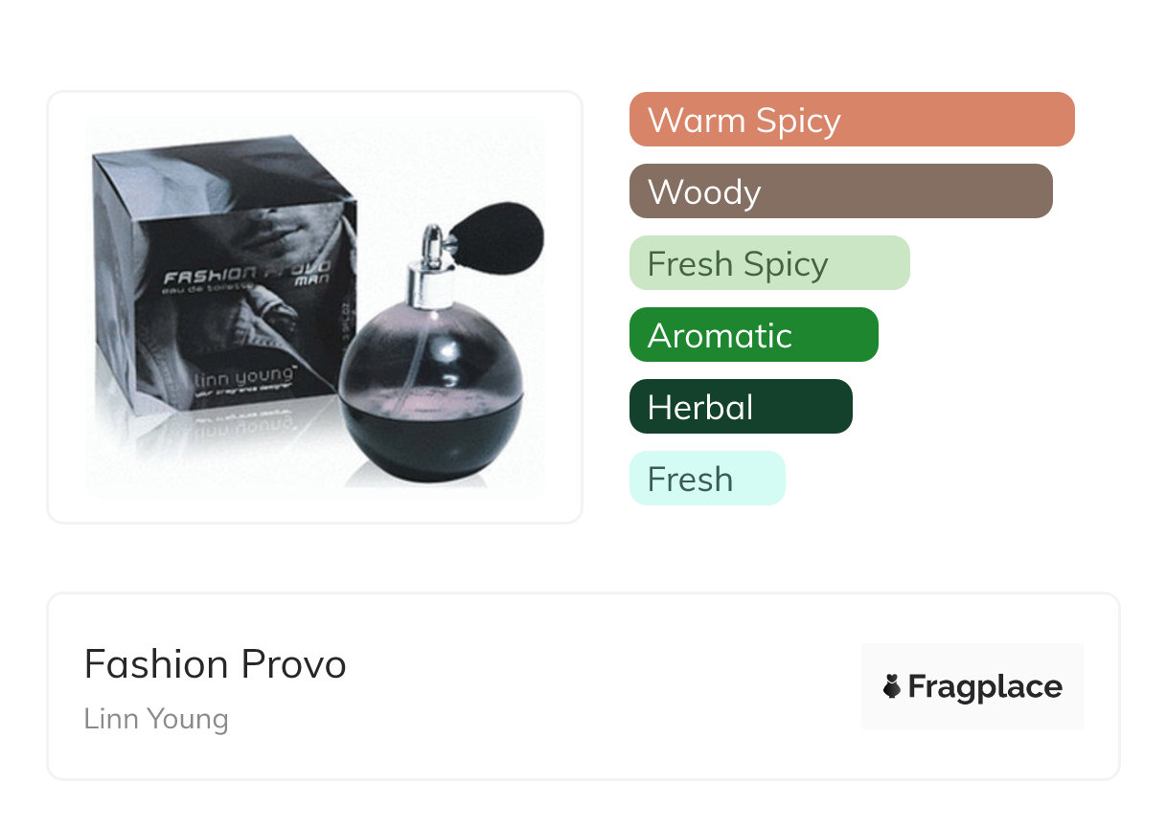1167x827 pixels.
Task: Click the Herbal accord bar
Action: [x=740, y=407]
